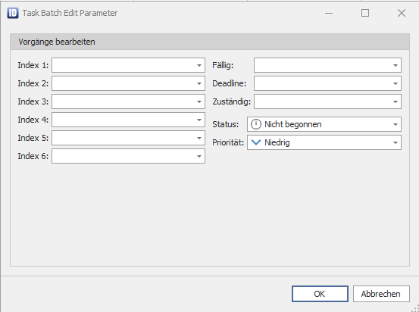This screenshot has width=419, height=312.
Task: Open the Deadline dropdown arrow
Action: pyautogui.click(x=396, y=83)
